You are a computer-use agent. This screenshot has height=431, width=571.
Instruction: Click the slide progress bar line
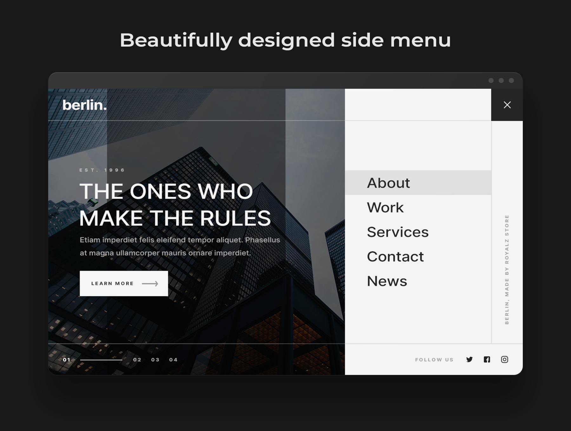point(101,360)
